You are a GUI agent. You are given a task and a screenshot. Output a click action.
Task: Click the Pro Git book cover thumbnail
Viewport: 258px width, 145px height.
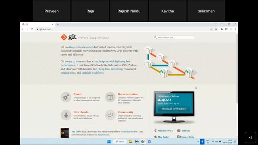[x=64, y=133]
